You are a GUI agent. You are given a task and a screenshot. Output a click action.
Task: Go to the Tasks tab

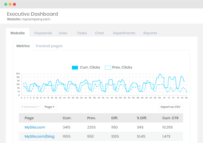[82, 33]
